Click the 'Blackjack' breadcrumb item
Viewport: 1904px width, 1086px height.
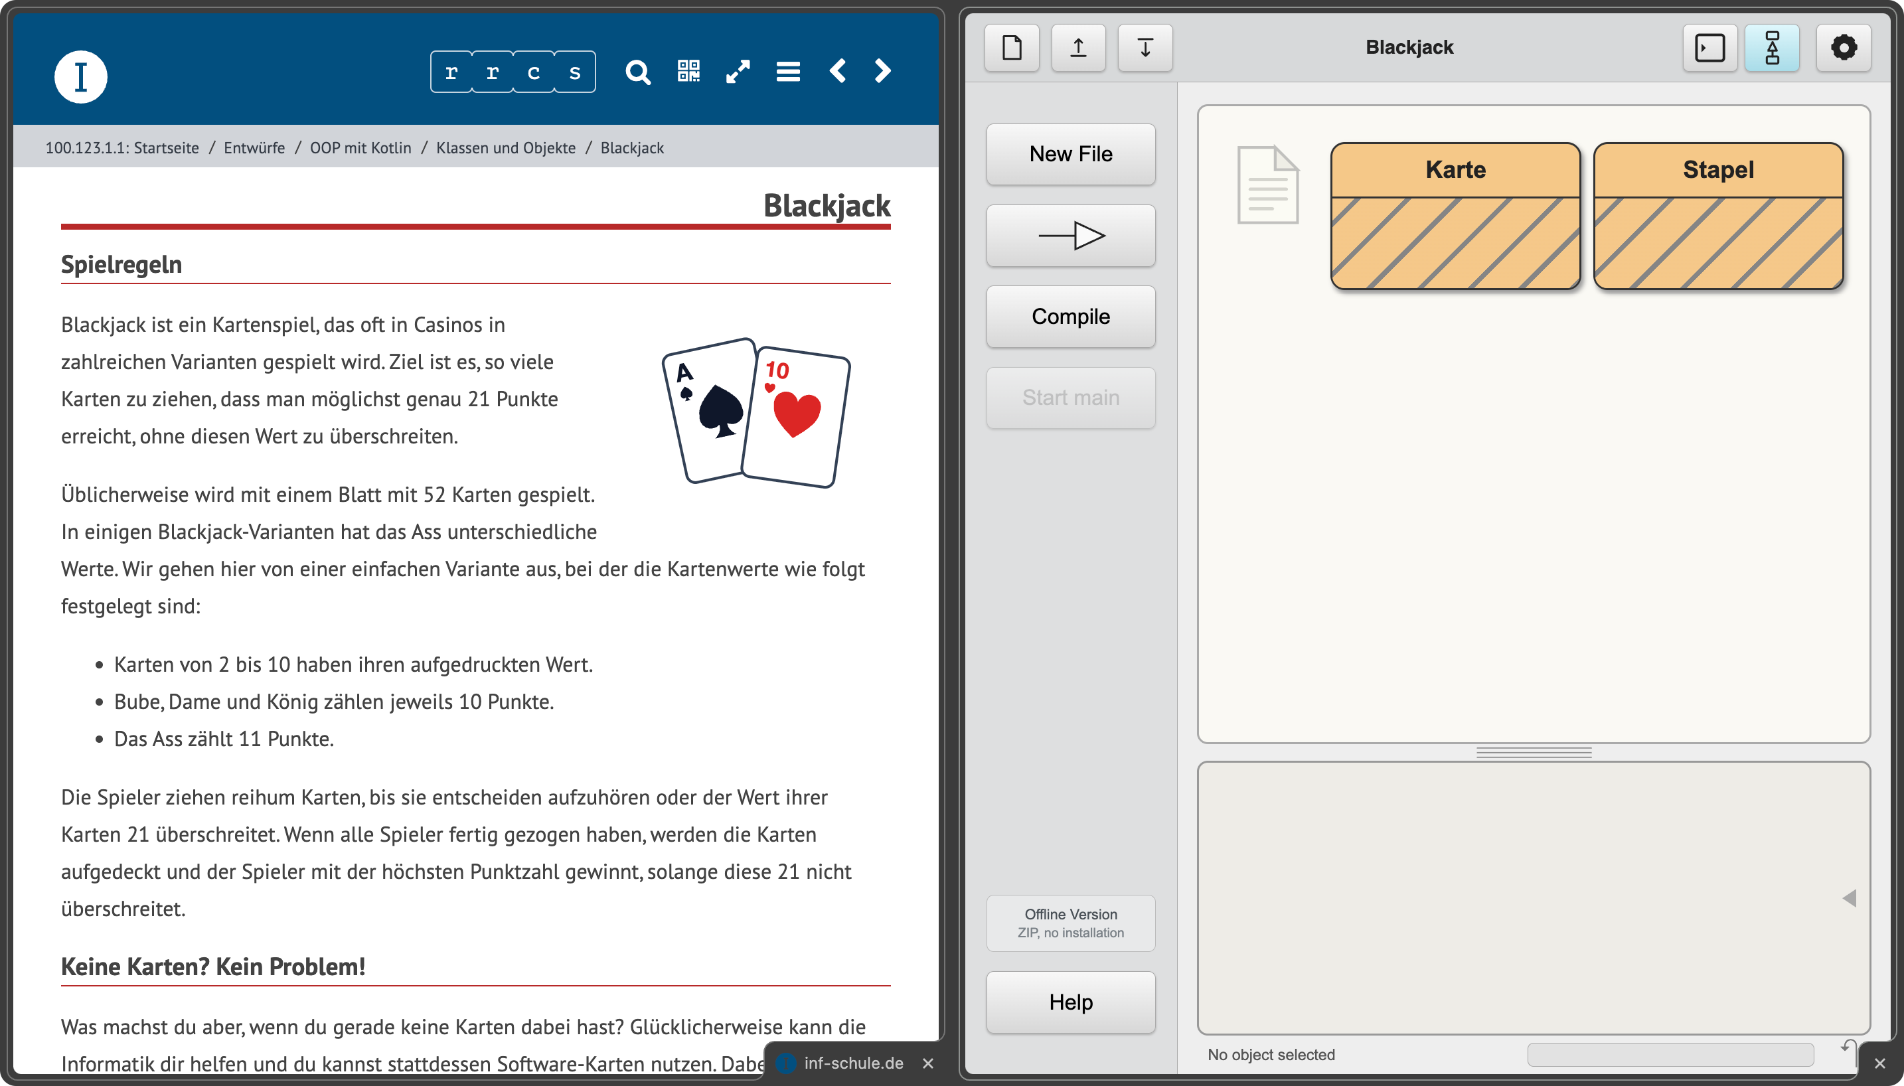[x=632, y=147]
